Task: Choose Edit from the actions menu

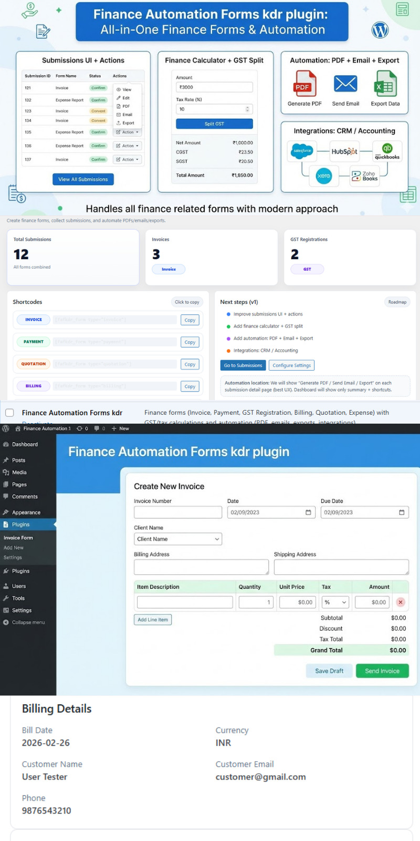Action: [x=123, y=98]
